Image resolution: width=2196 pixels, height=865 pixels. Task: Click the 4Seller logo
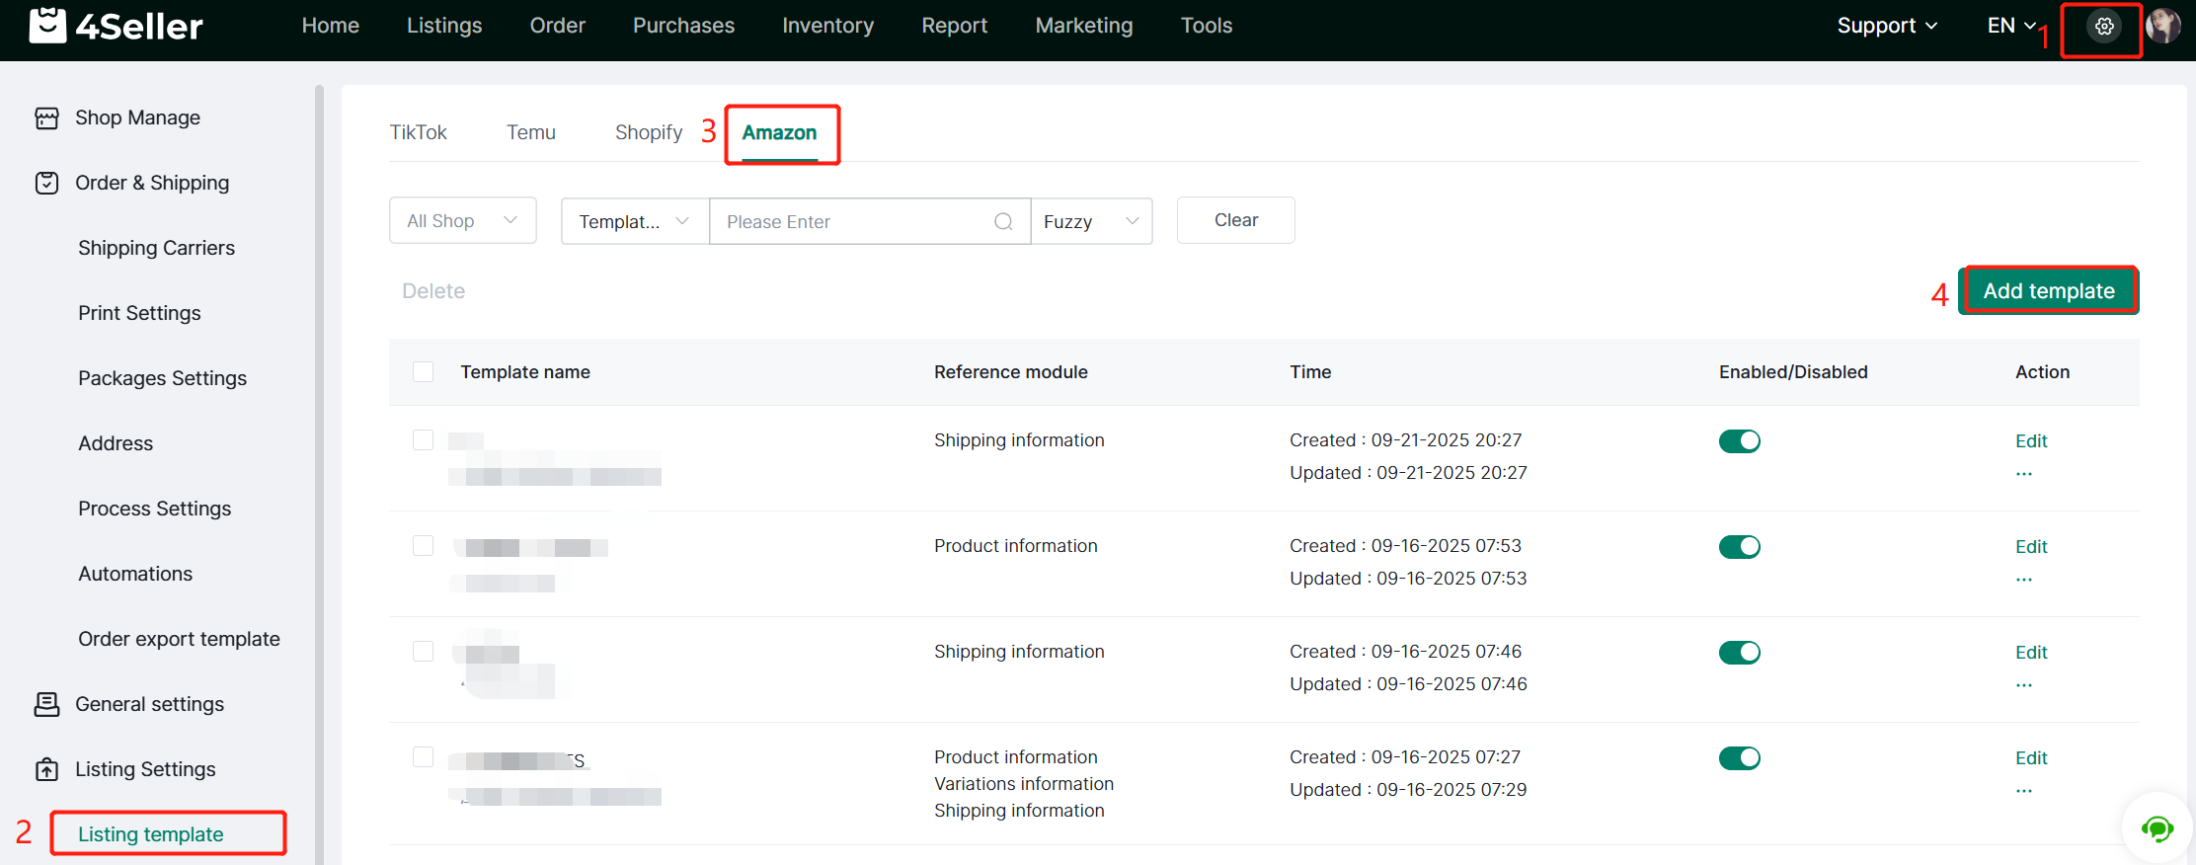tap(116, 26)
